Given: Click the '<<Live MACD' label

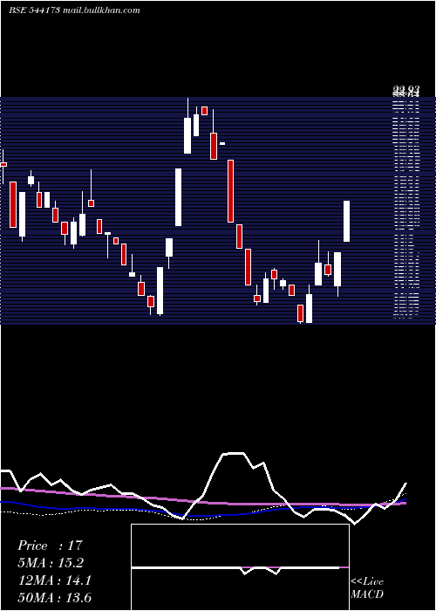Looking at the screenshot, I should click(x=367, y=587).
